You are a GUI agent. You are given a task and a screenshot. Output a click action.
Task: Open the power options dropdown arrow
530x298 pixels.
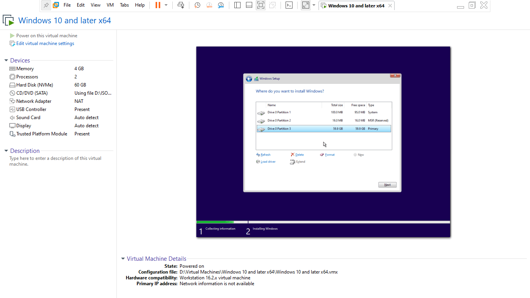tap(166, 5)
